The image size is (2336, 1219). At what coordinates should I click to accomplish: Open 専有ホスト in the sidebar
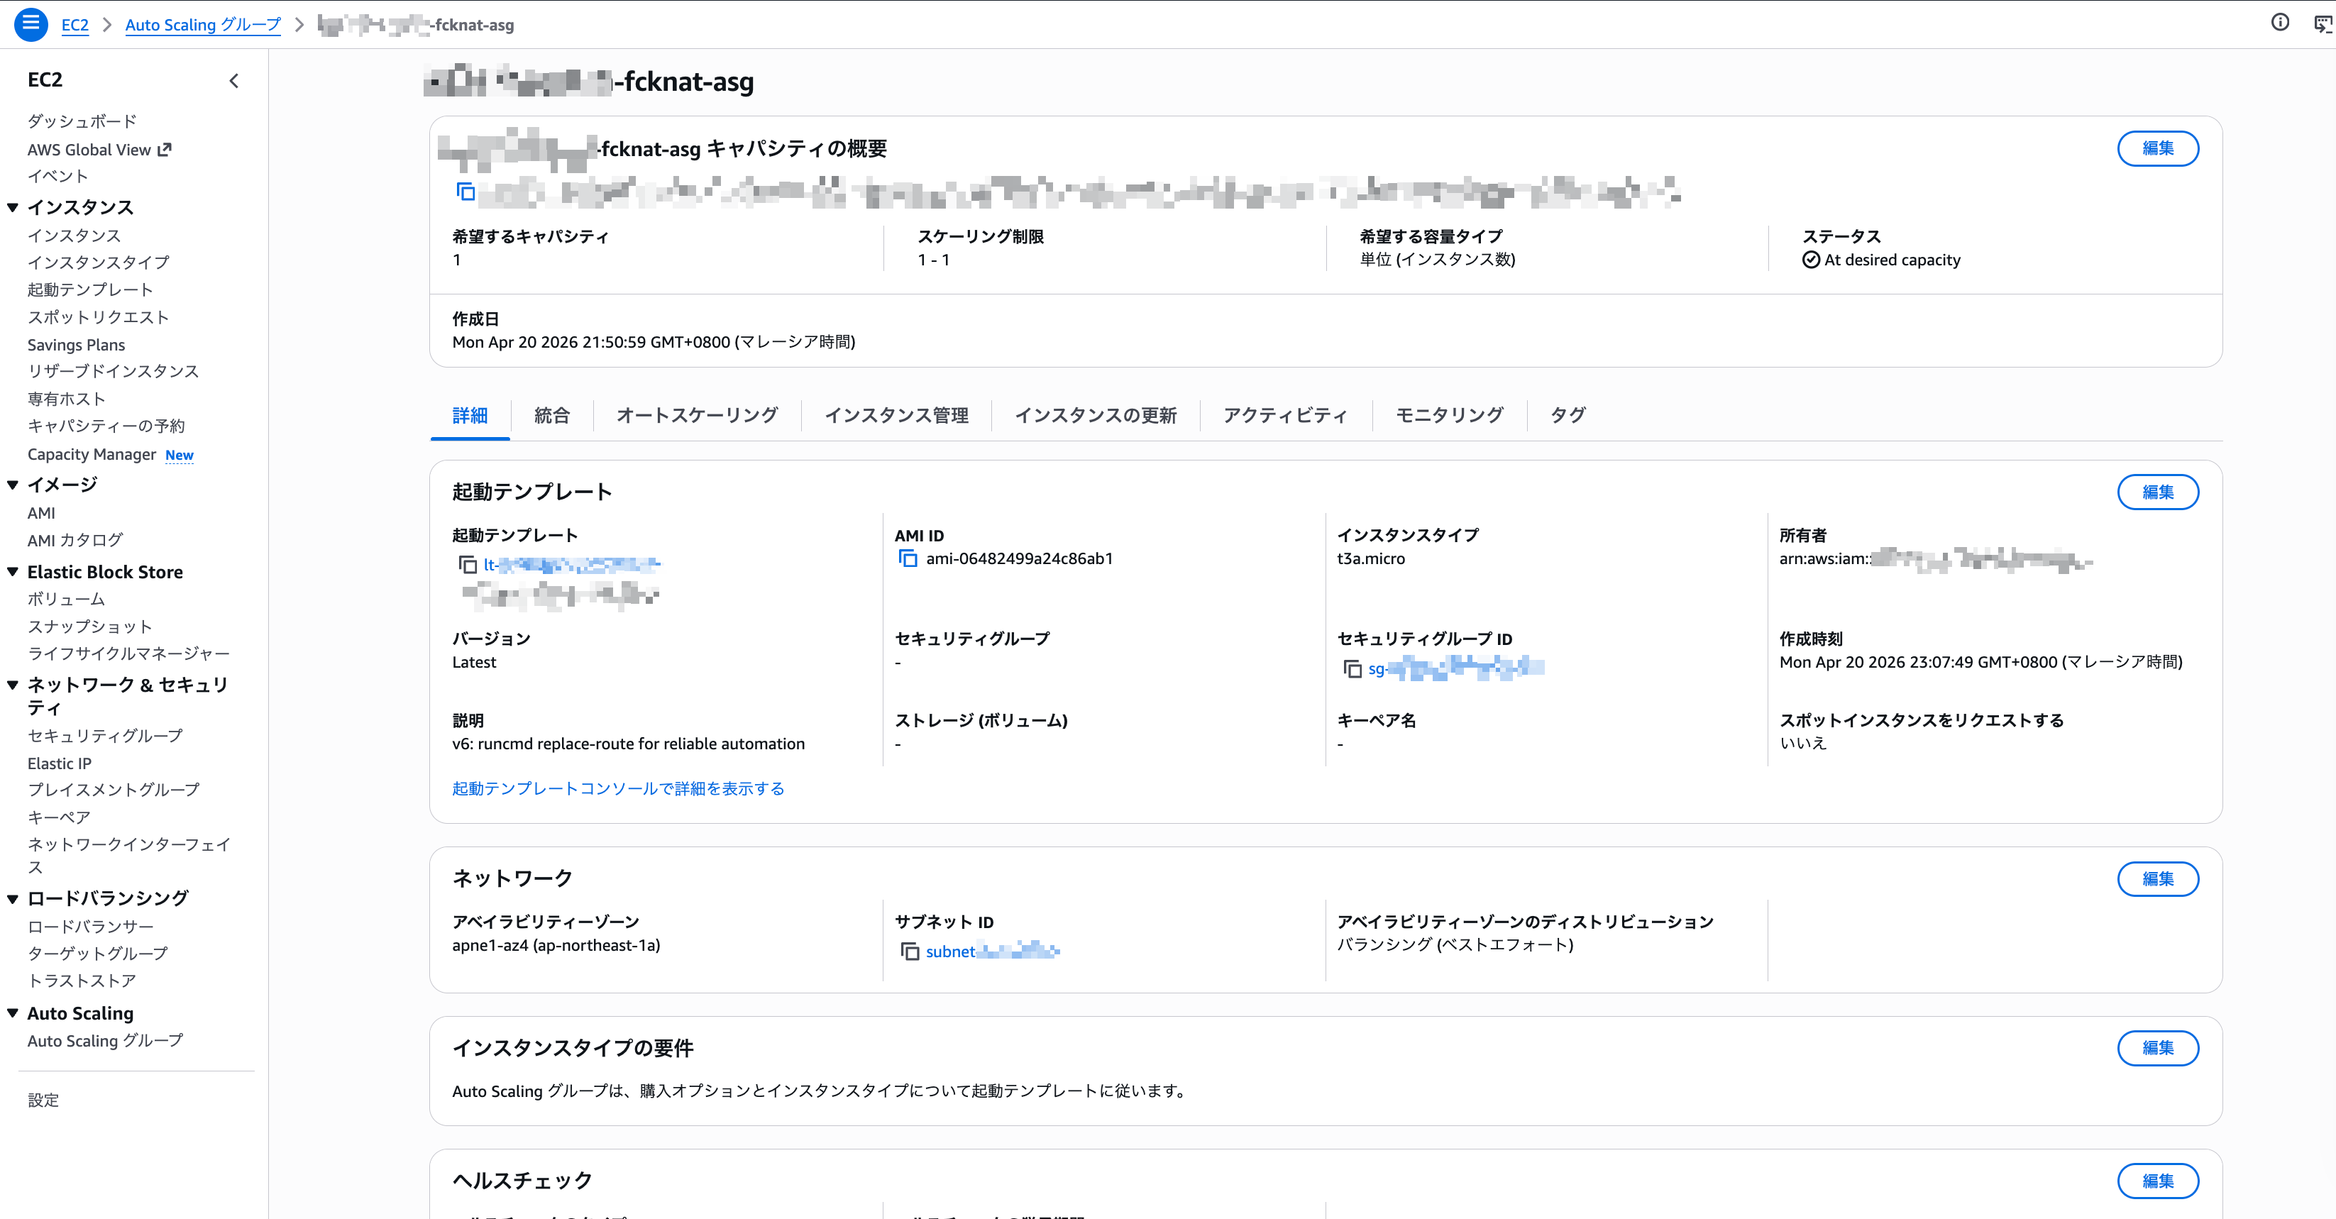tap(66, 399)
